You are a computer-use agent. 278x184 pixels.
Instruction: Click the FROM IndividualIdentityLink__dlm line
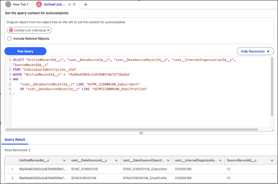click(45, 70)
